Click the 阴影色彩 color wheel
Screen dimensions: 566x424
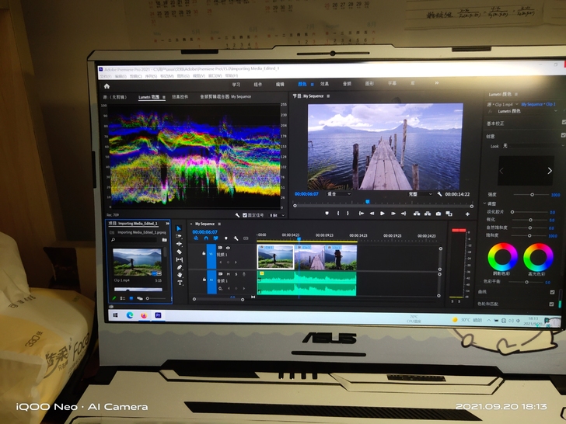(x=501, y=256)
